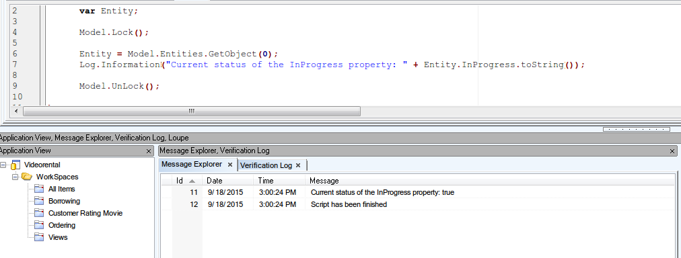Select the All Items workspace icon
The image size is (681, 258).
(39, 189)
